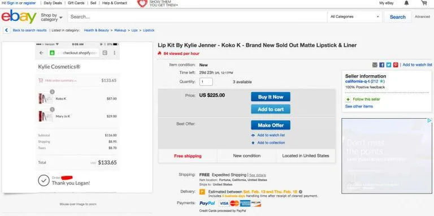This screenshot has width=434, height=216.
Task: Expand the Shop by category dropdown
Action: (51, 17)
